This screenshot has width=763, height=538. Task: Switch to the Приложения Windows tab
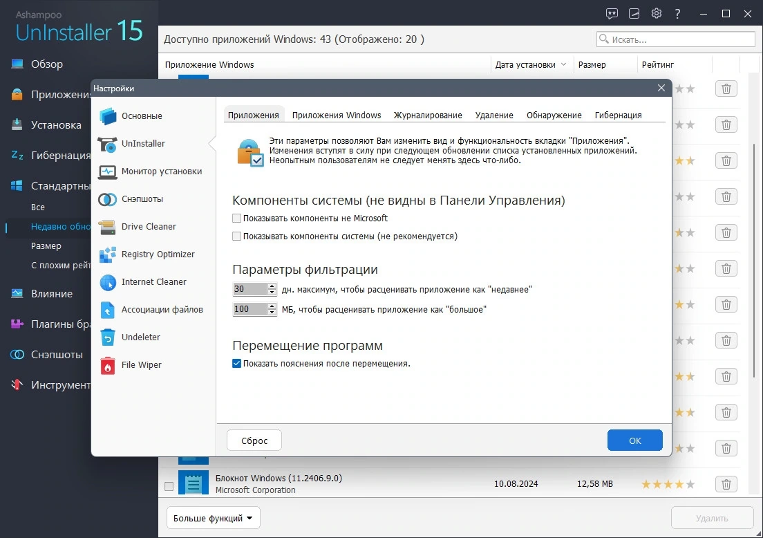click(x=337, y=115)
